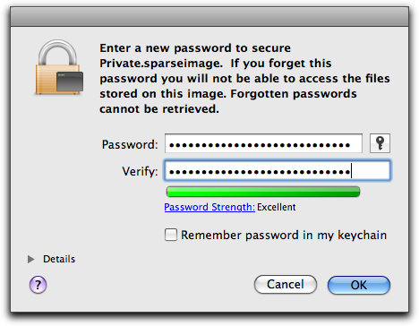This screenshot has width=419, height=326.
Task: Click empty space after the Verify field dots
Action: [x=371, y=171]
